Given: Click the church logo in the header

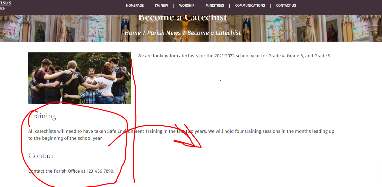Looking at the screenshot, I should 6,5.
